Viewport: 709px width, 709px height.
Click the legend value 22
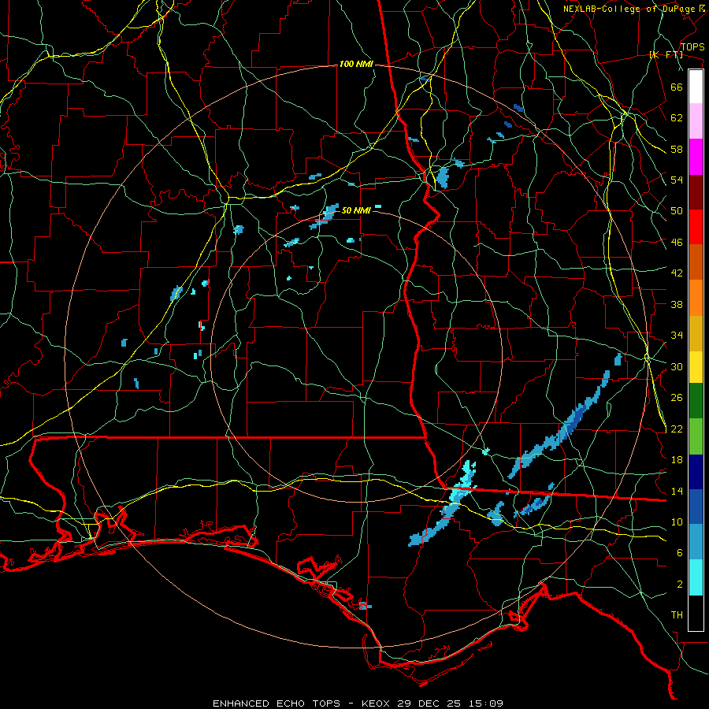(x=677, y=429)
